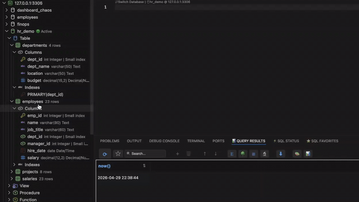359x202 pixels.
Task: Click the color palette icon
Action: pyautogui.click(x=297, y=154)
